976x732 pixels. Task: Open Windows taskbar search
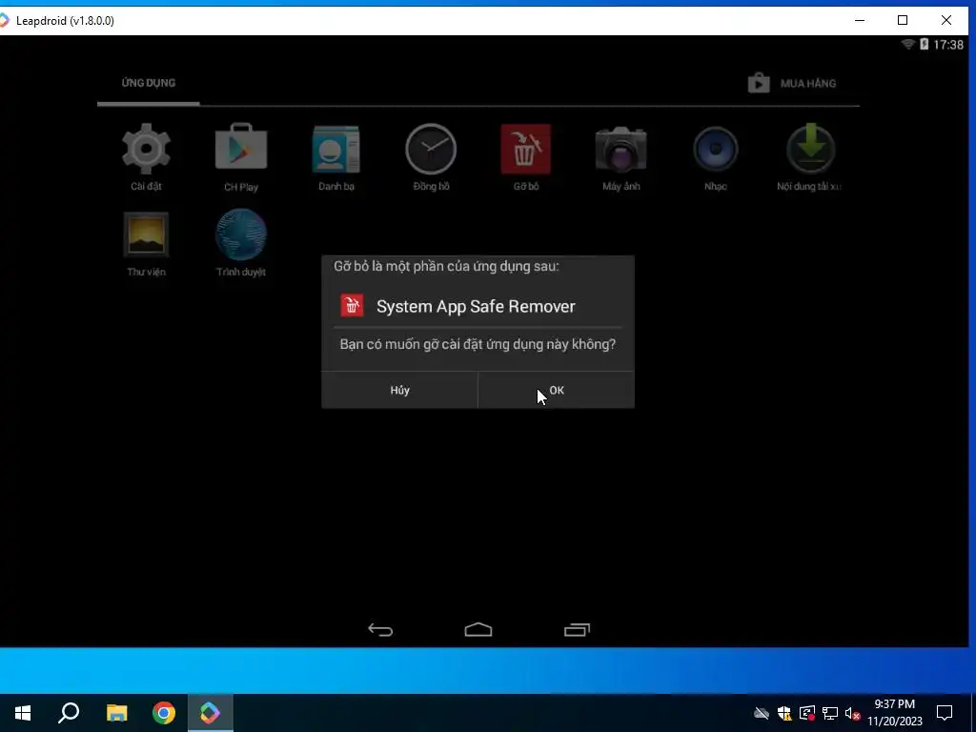(x=69, y=713)
